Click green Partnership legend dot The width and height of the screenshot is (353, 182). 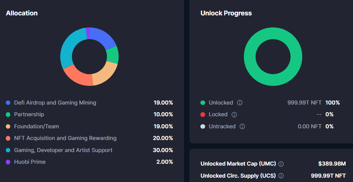pos(8,114)
